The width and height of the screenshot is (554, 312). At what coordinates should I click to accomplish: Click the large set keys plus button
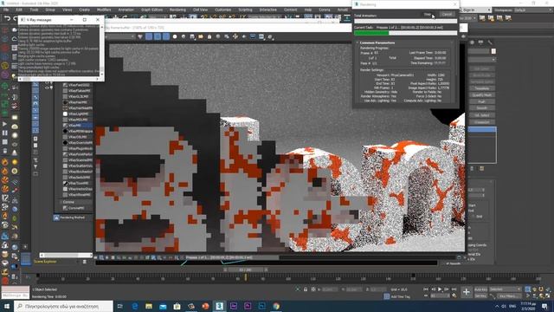[x=467, y=292]
